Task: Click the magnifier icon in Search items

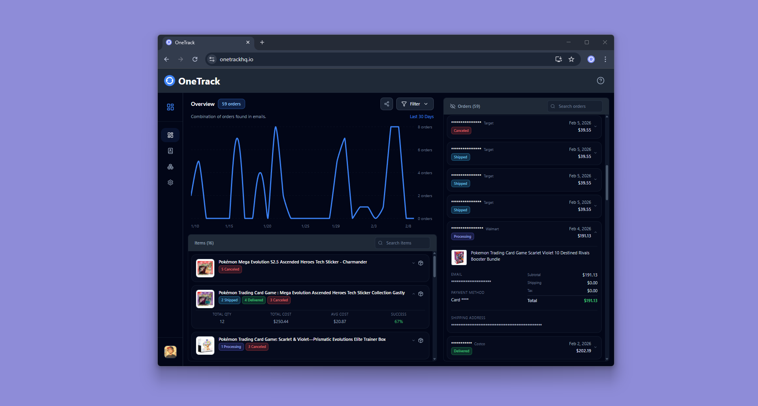Action: click(x=380, y=243)
